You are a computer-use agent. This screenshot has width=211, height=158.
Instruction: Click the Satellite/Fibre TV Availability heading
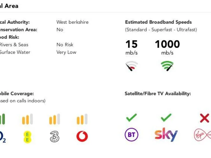[158, 94]
